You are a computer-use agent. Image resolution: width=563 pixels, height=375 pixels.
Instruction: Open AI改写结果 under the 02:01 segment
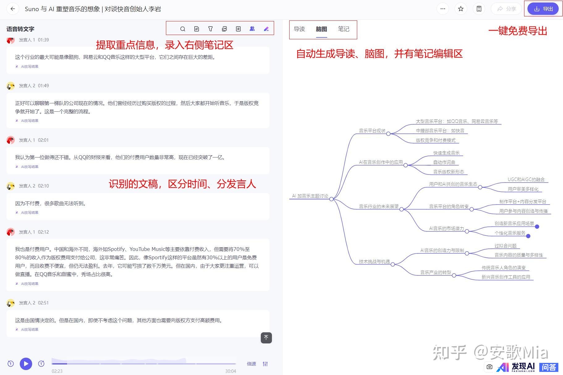coord(27,167)
